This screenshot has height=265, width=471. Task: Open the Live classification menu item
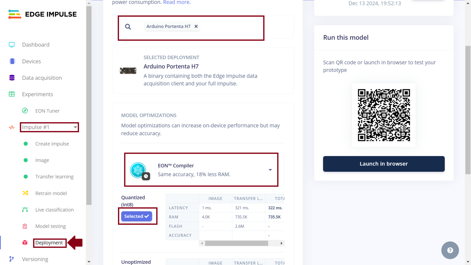click(54, 210)
